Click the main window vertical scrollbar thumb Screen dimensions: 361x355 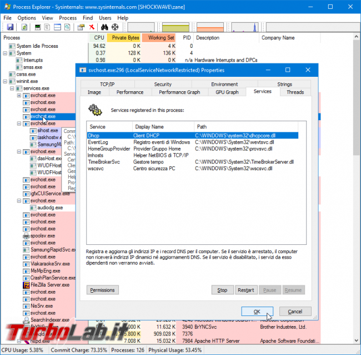pyautogui.click(x=357, y=97)
